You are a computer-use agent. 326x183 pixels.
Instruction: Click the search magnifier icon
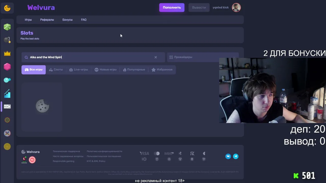26,57
